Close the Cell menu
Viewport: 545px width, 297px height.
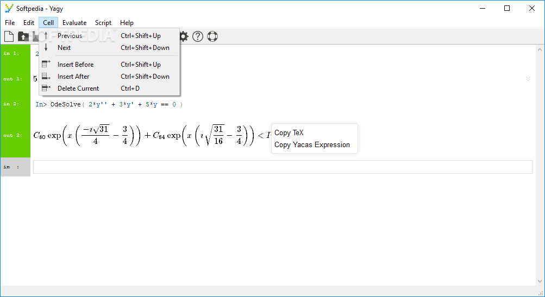click(48, 23)
